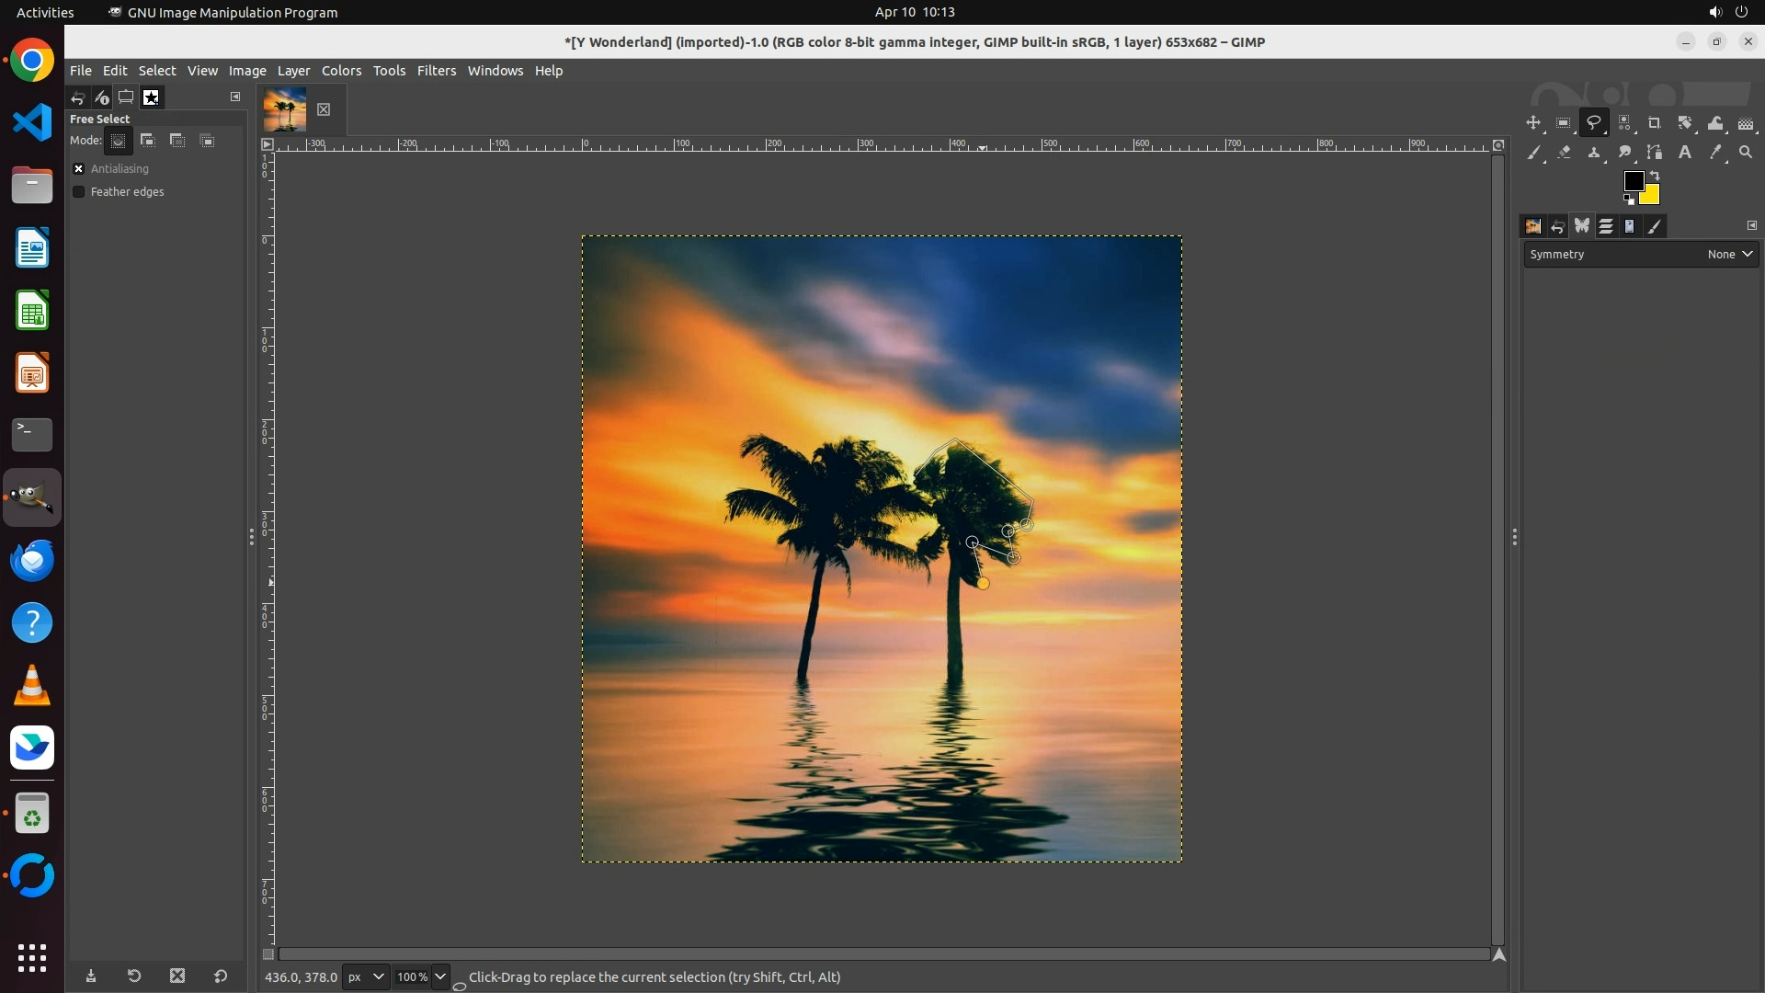
Task: Swap foreground and background colors
Action: pyautogui.click(x=1655, y=175)
